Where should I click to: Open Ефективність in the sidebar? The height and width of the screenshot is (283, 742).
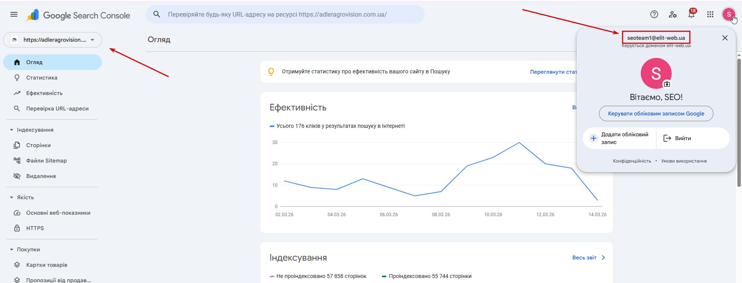[44, 93]
